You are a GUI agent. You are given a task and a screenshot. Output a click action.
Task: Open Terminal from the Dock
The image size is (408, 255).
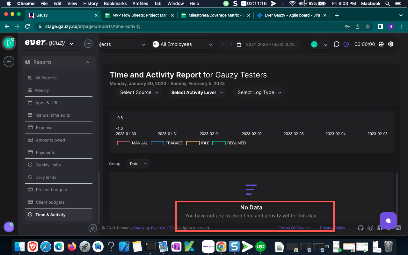coord(150,246)
